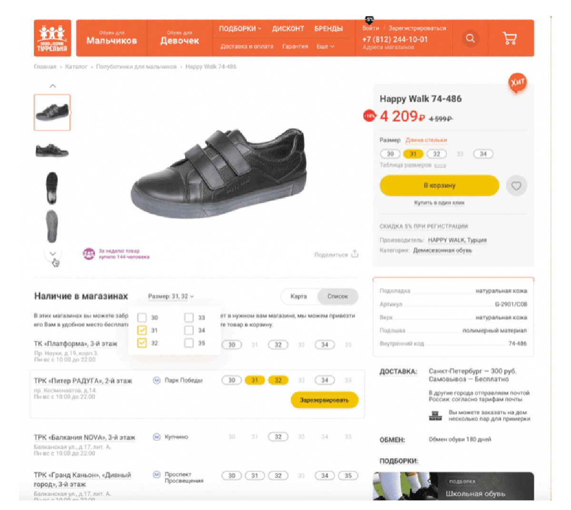
Task: Open the shopping cart icon
Action: [x=510, y=38]
